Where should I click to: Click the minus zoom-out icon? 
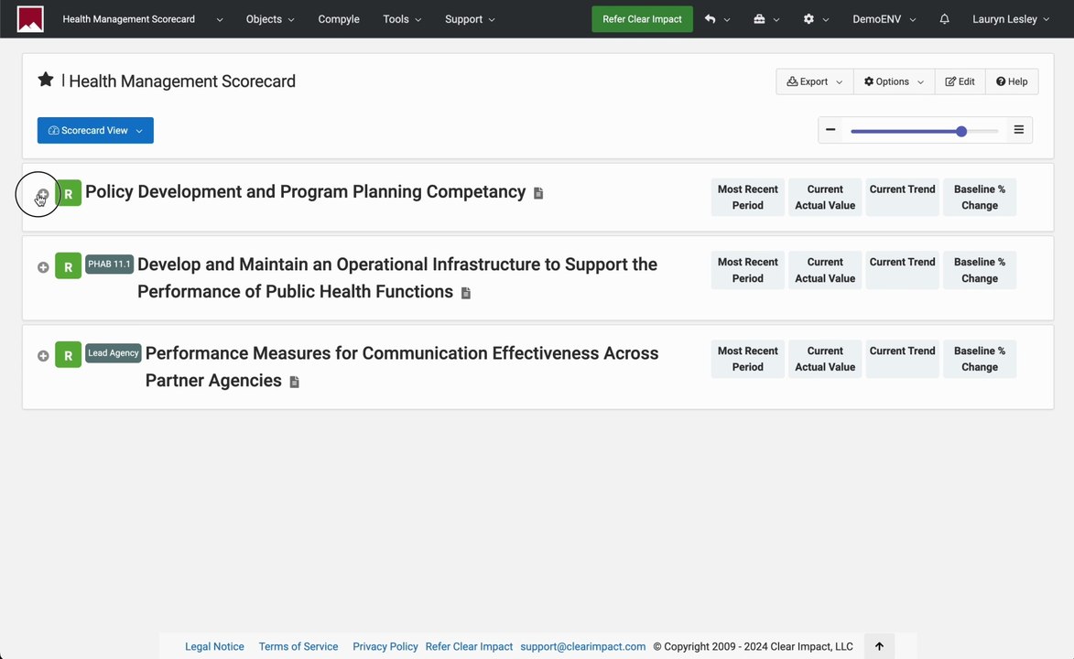tap(830, 129)
